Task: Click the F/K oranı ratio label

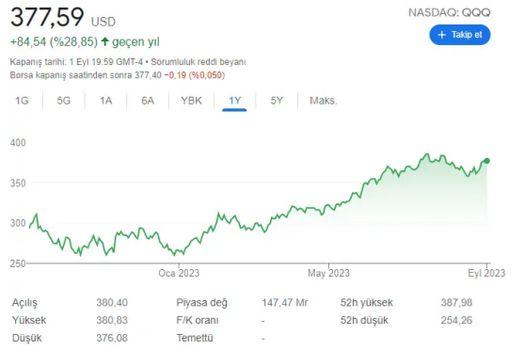Action: [x=198, y=320]
